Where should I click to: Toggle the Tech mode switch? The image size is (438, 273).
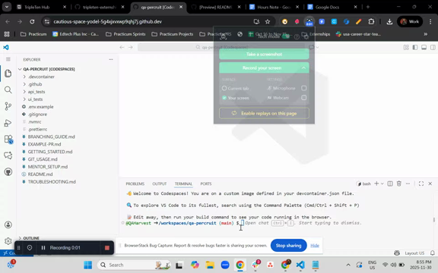pyautogui.click(x=286, y=36)
